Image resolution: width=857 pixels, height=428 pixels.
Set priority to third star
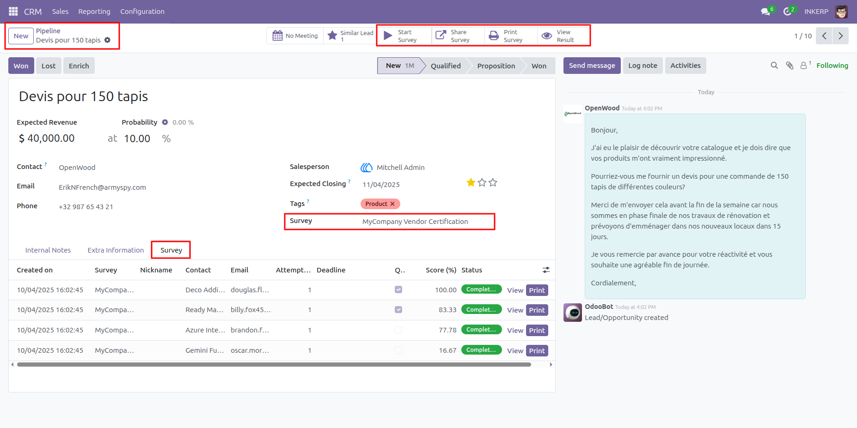[493, 182]
